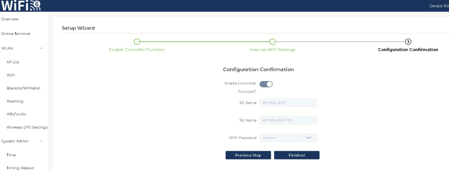Click the Finished button
Viewport: 449px width, 171px height.
tap(297, 155)
